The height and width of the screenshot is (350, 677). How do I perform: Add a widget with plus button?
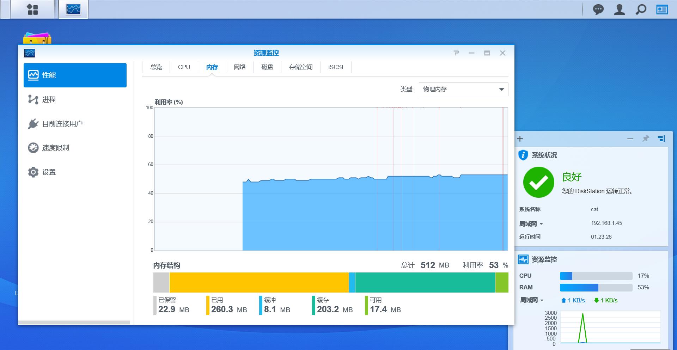coord(520,139)
